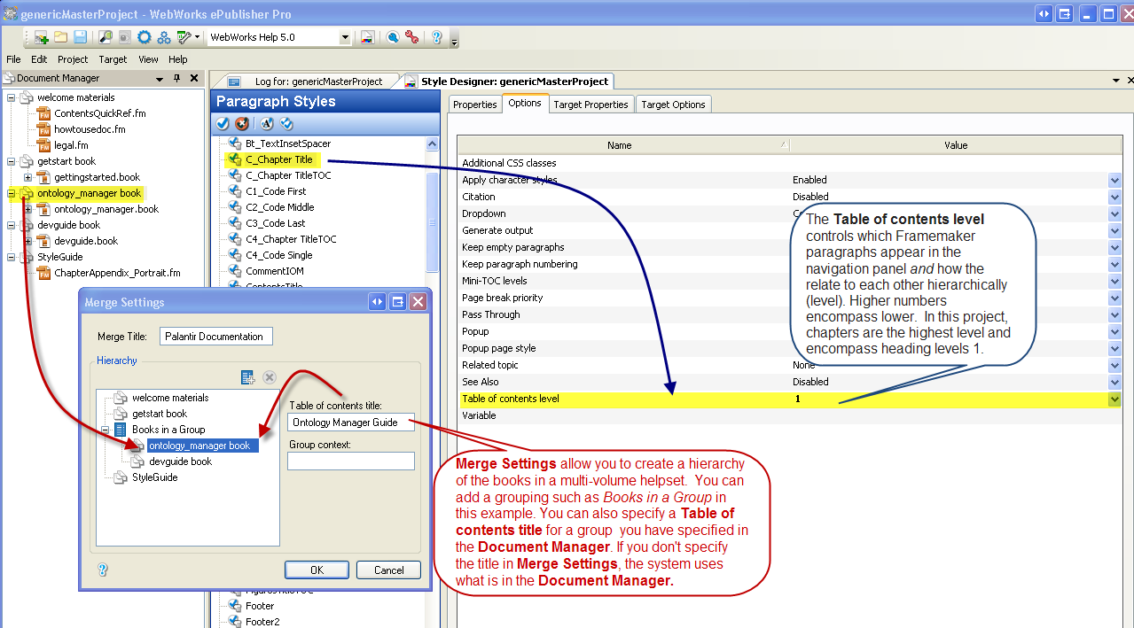Click add group icon in Merge Settings
Image resolution: width=1134 pixels, height=628 pixels.
[248, 377]
